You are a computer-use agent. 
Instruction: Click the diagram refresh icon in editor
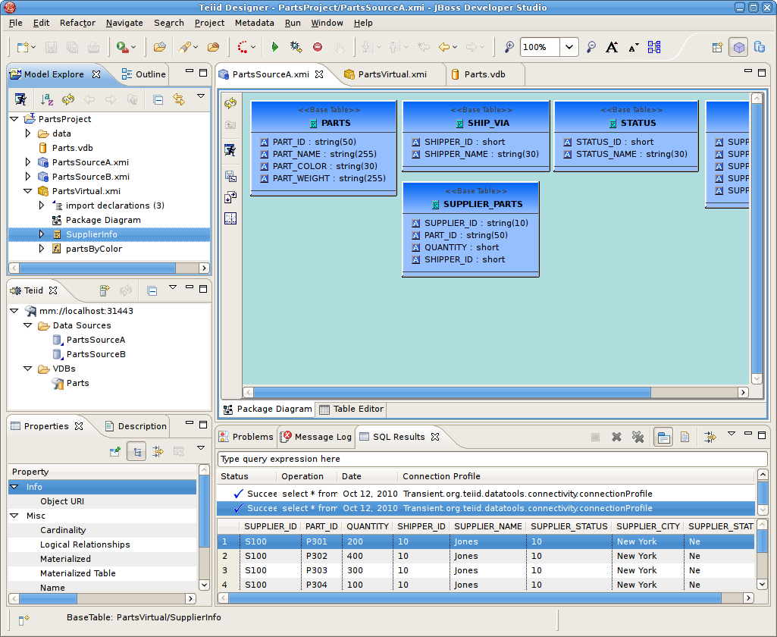click(230, 103)
